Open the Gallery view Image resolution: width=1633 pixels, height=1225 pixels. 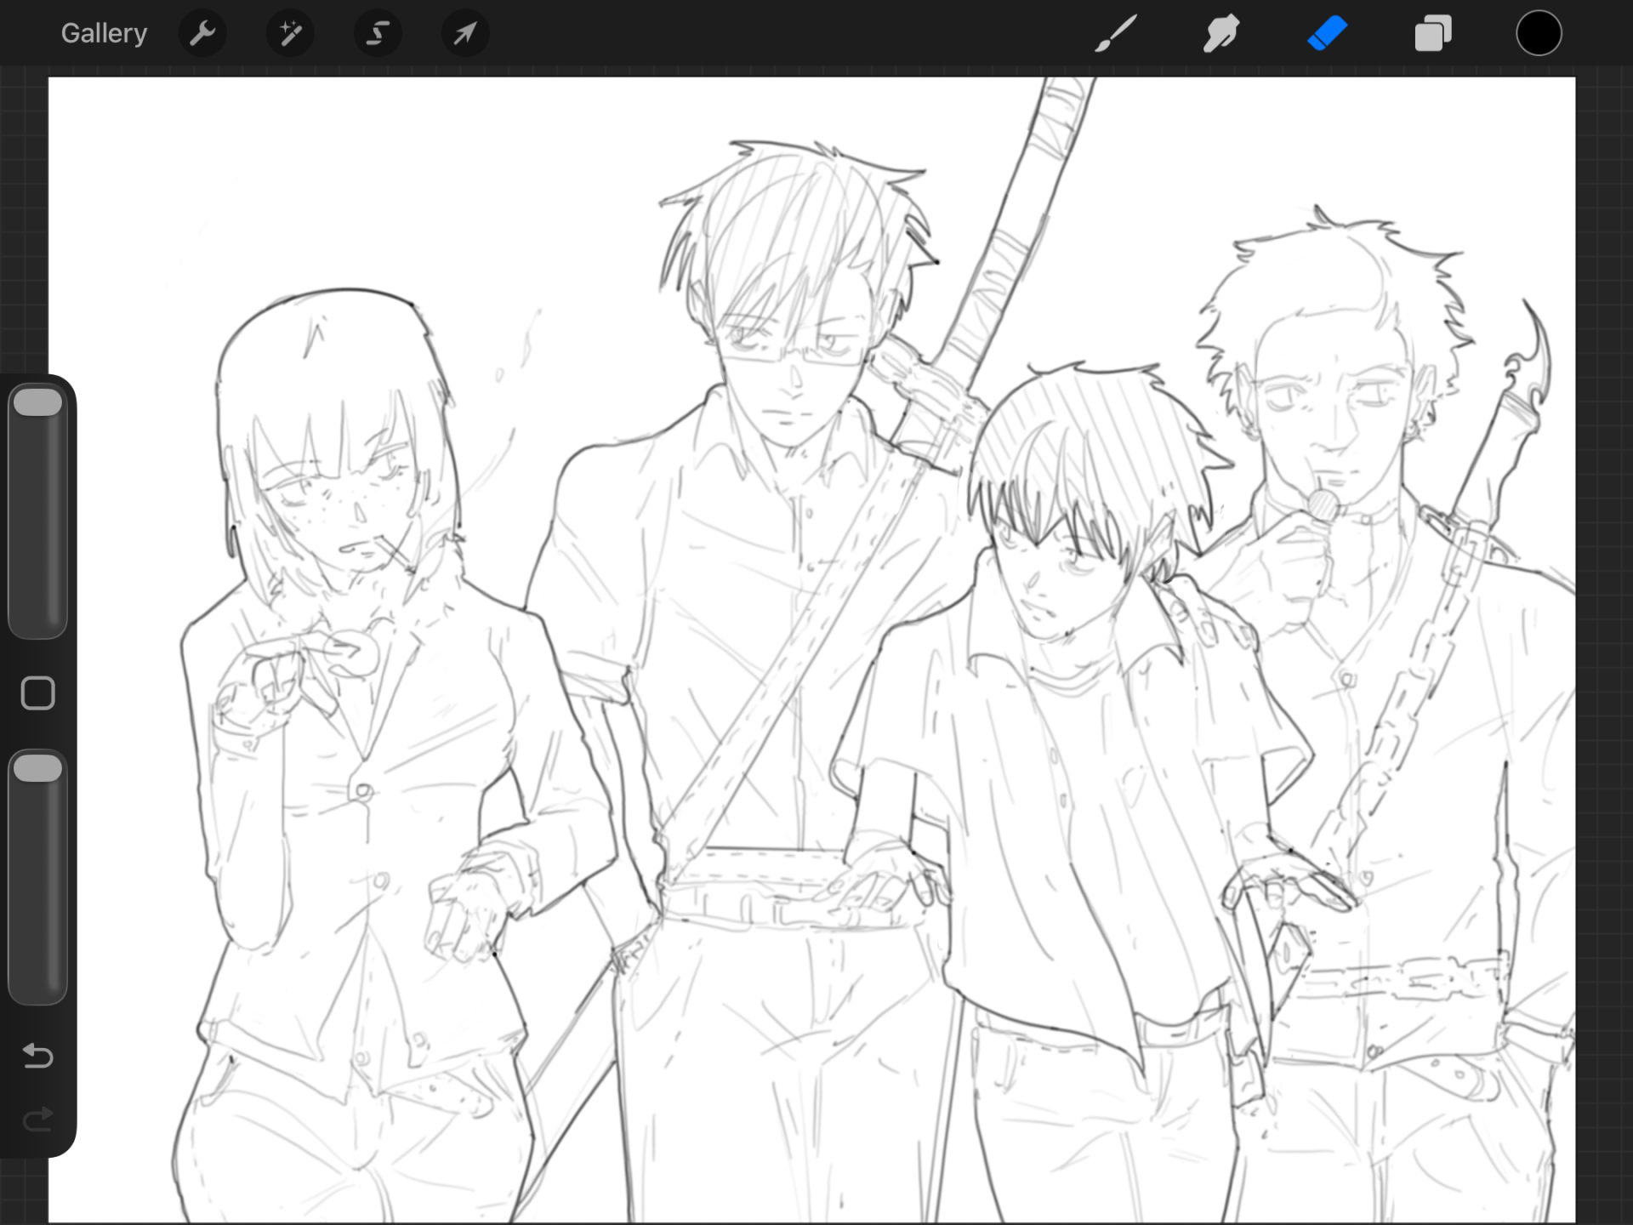point(104,33)
